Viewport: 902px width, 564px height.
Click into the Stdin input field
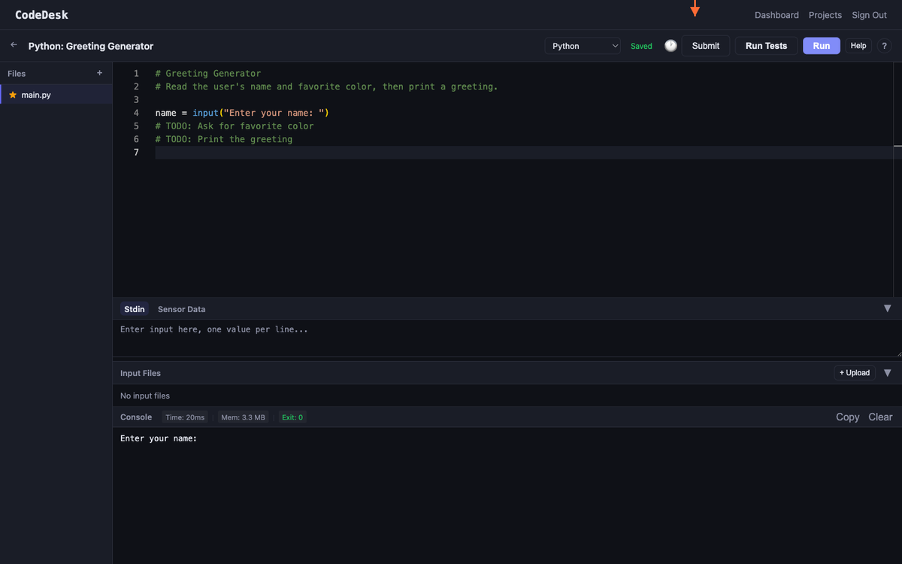click(x=504, y=337)
